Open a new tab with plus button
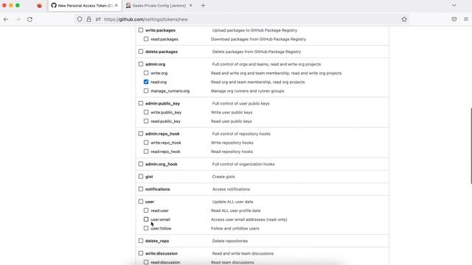 click(x=203, y=5)
